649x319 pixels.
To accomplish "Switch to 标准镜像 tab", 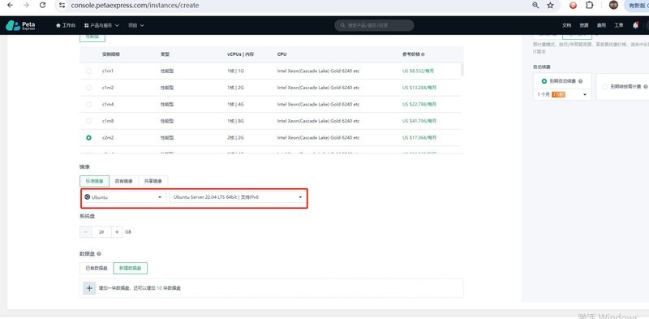I will [x=94, y=181].
